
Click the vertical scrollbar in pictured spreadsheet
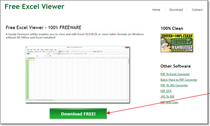coord(129,79)
